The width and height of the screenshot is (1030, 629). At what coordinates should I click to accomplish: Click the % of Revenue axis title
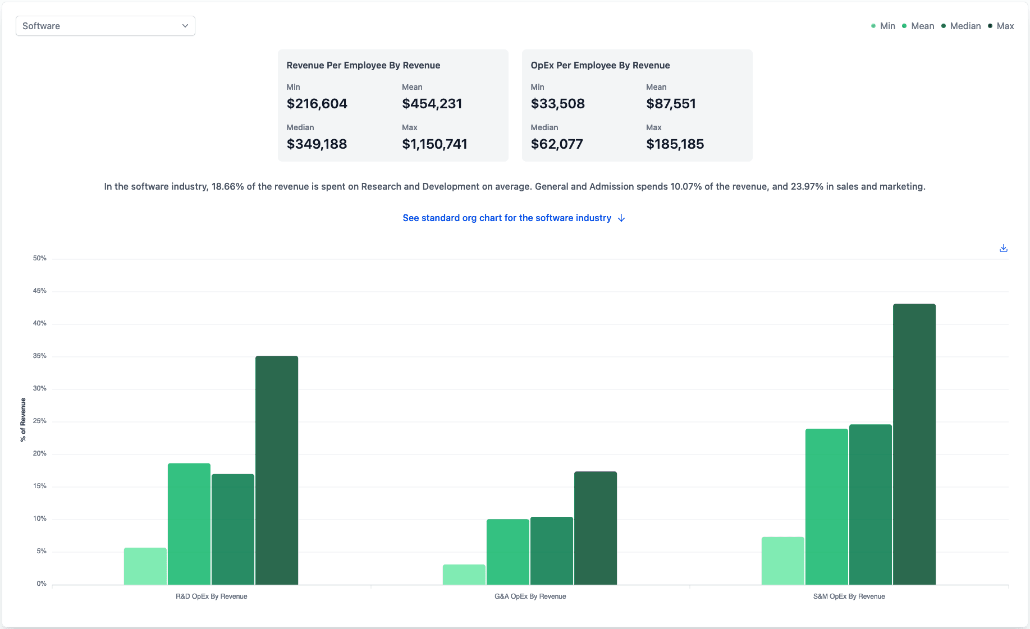(x=23, y=420)
